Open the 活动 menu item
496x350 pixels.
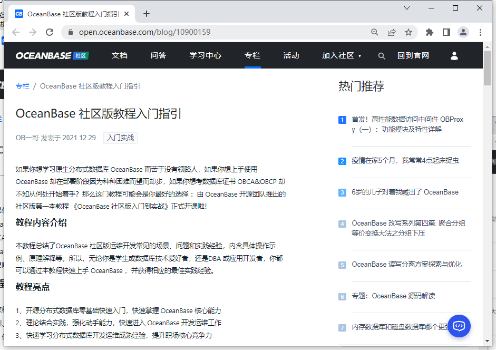pyautogui.click(x=291, y=55)
